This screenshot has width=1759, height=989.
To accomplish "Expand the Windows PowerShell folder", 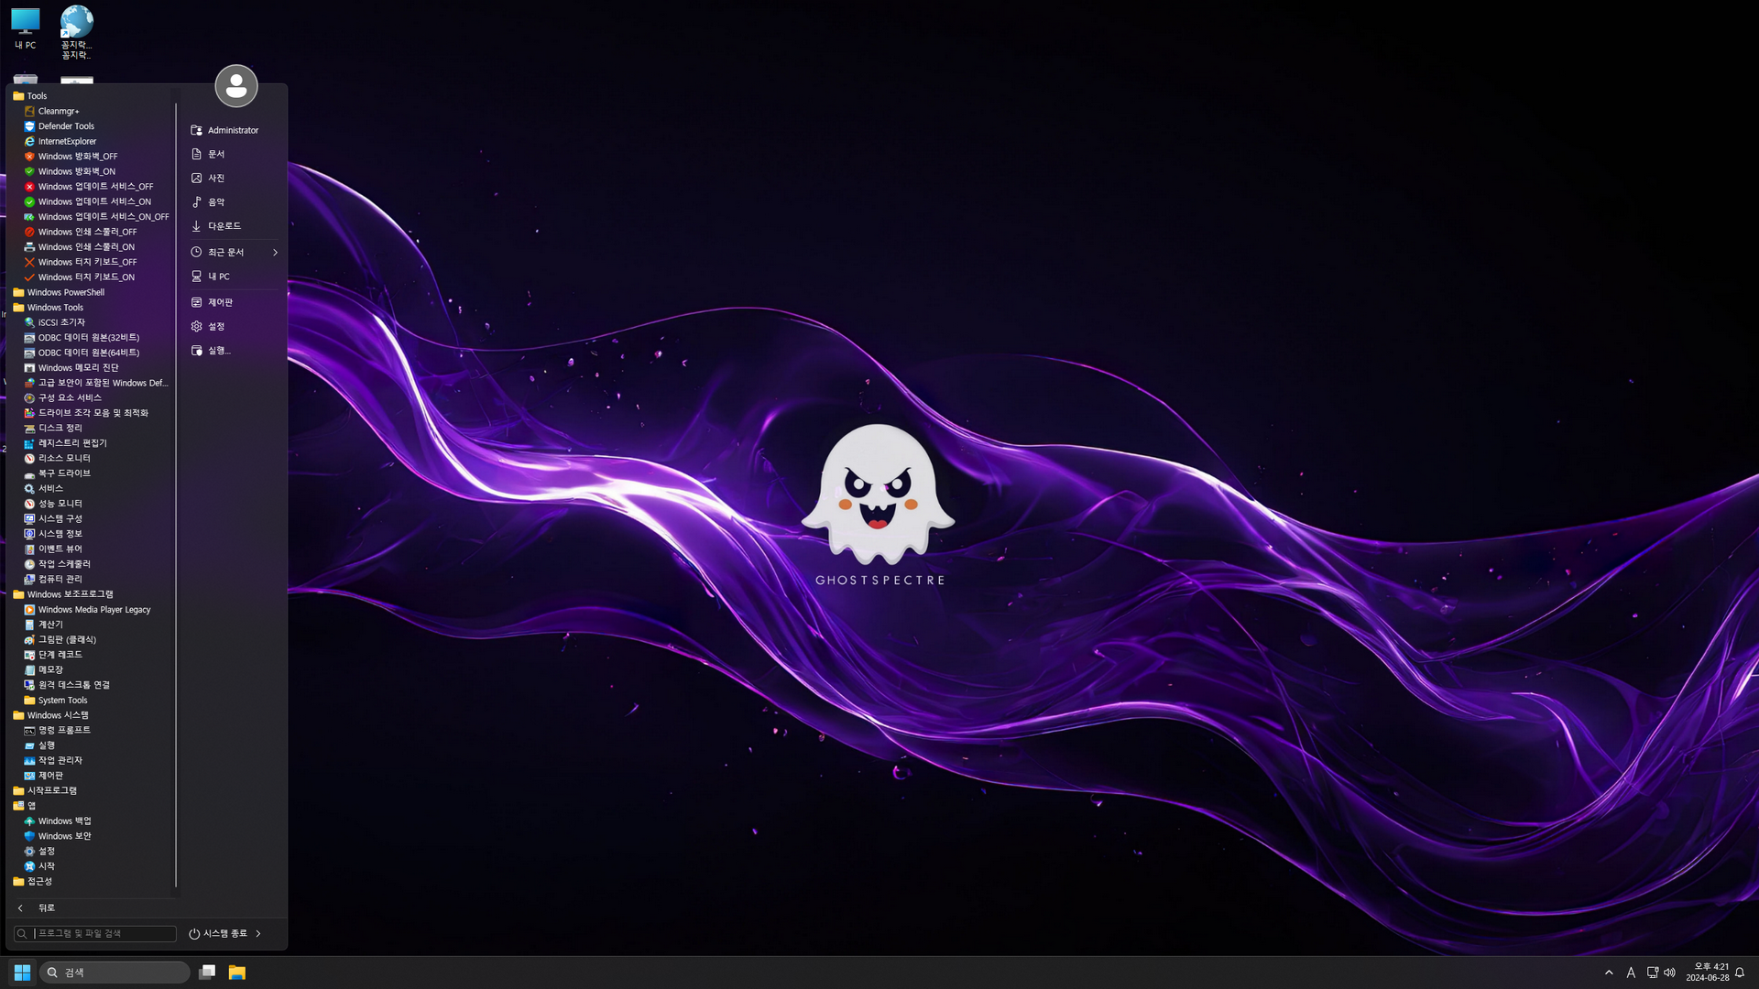I will point(65,293).
